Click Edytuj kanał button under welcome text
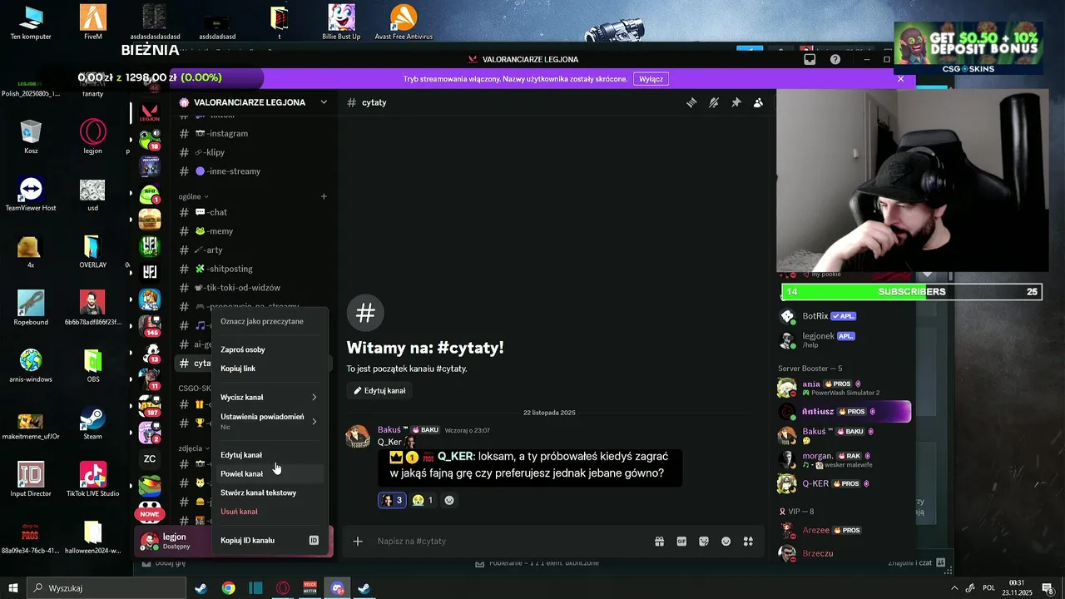This screenshot has height=599, width=1065. point(379,390)
